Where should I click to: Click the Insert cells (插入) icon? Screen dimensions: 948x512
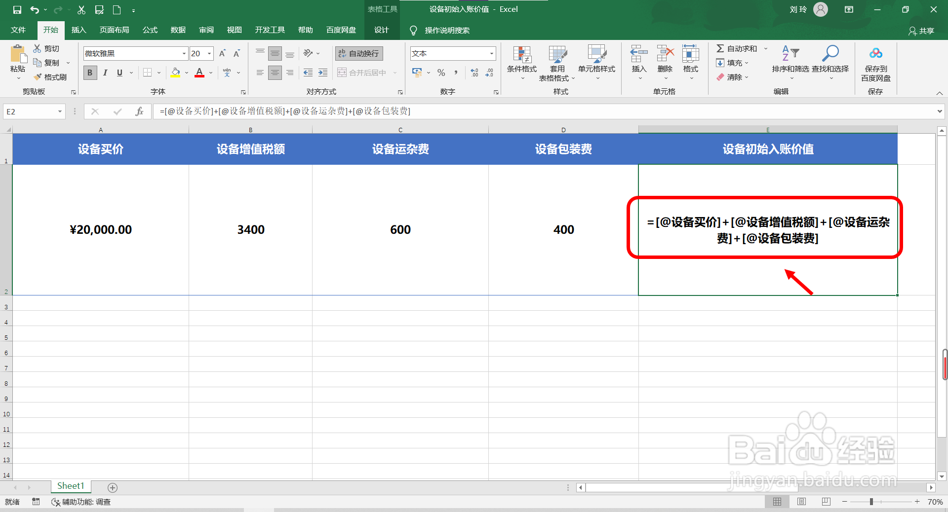639,54
